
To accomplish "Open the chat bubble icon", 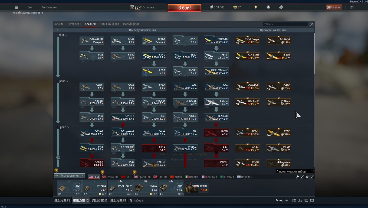I will tap(306, 200).
